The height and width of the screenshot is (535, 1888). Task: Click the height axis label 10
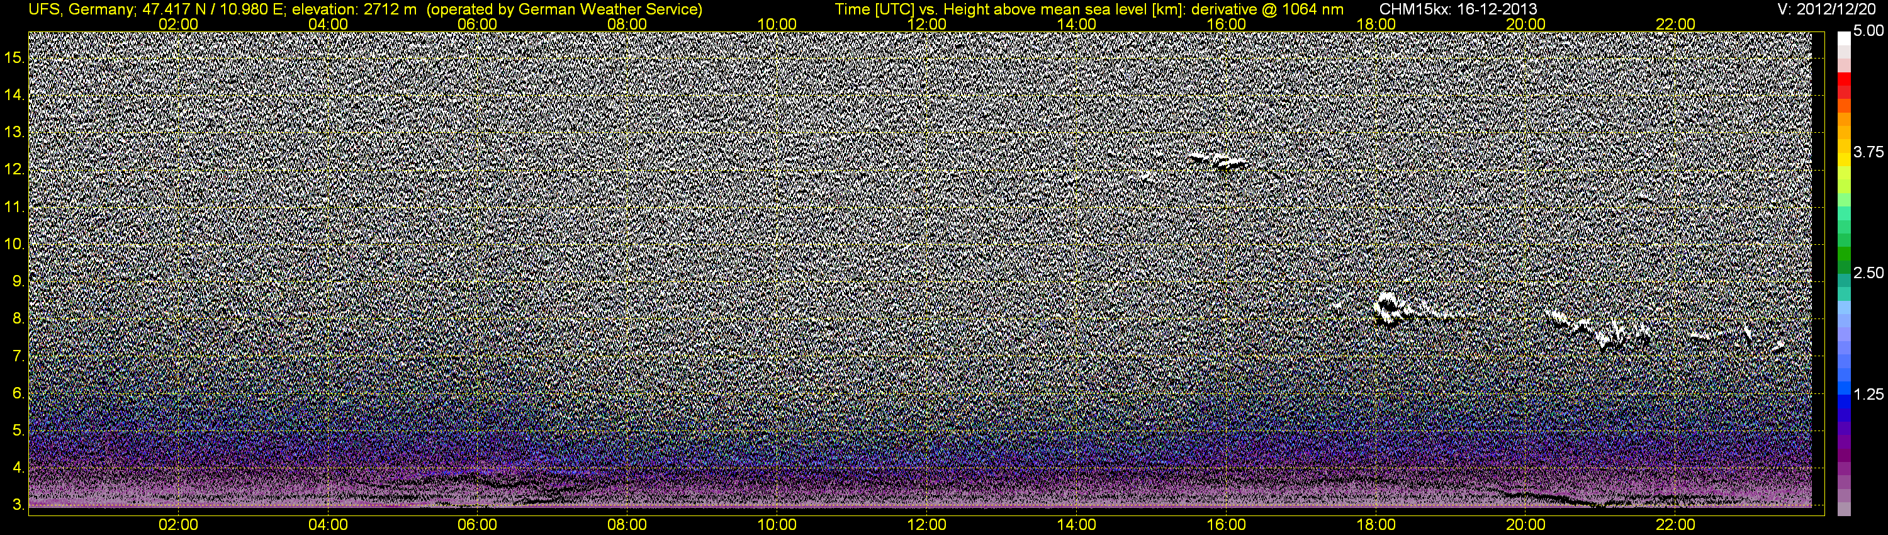pos(14,244)
